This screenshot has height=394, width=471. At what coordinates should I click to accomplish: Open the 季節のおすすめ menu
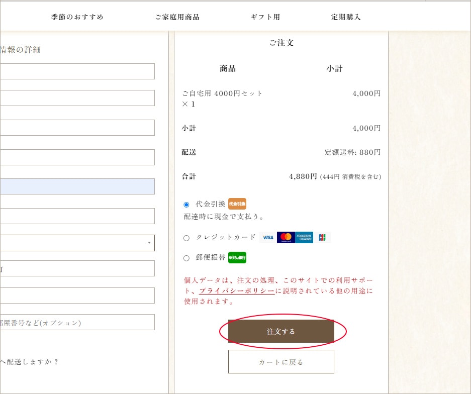(77, 17)
